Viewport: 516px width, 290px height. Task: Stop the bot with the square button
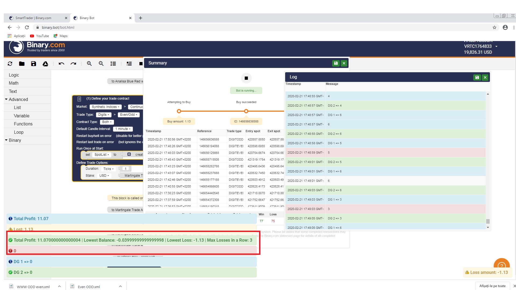246,78
